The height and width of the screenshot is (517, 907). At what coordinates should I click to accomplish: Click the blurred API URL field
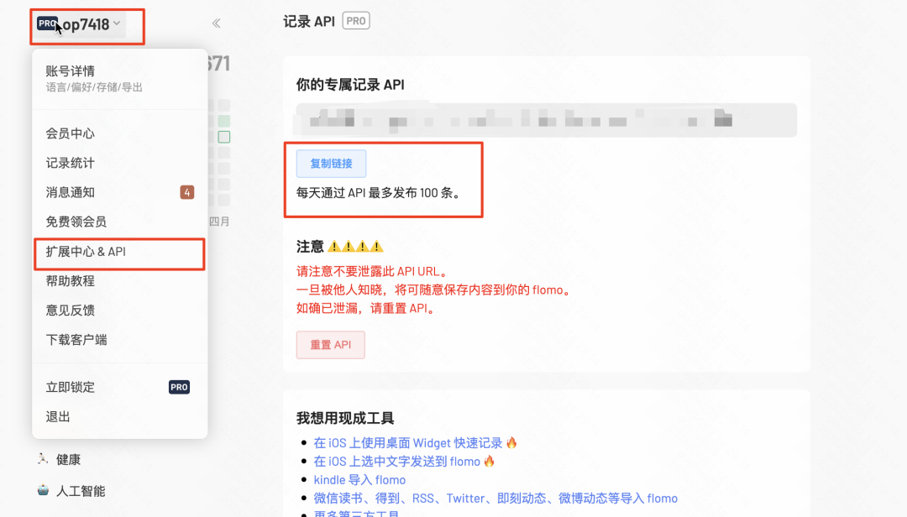[546, 120]
